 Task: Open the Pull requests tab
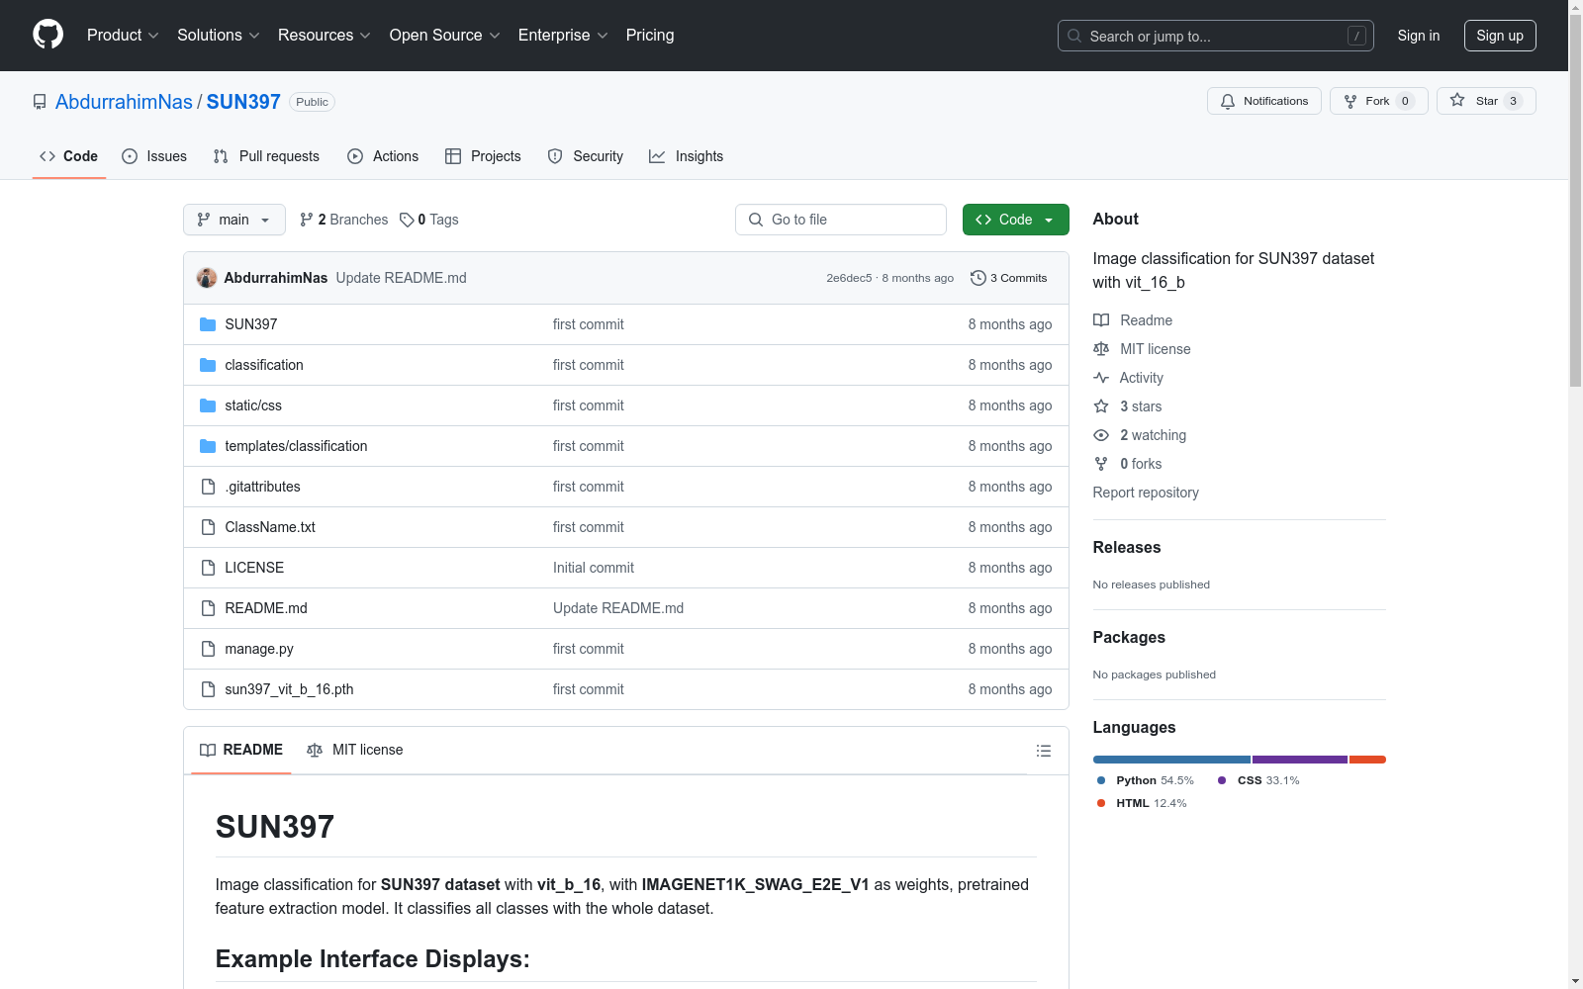[x=266, y=156]
